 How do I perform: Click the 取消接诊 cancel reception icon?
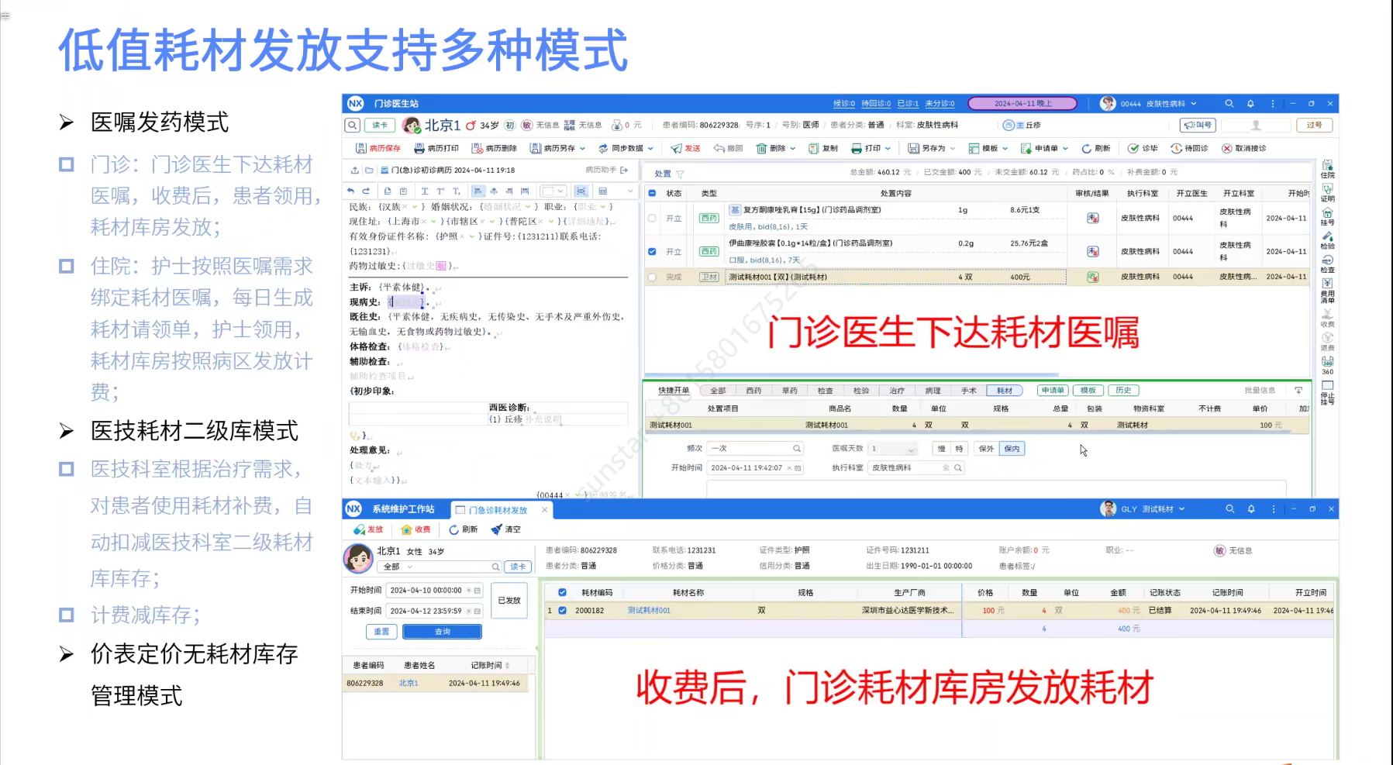(x=1227, y=148)
